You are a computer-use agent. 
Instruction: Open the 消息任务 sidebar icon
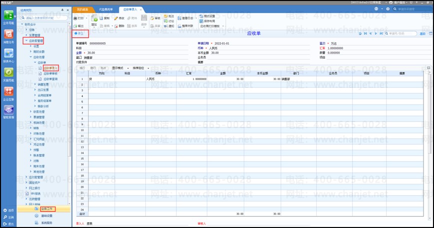pyautogui.click(x=8, y=36)
